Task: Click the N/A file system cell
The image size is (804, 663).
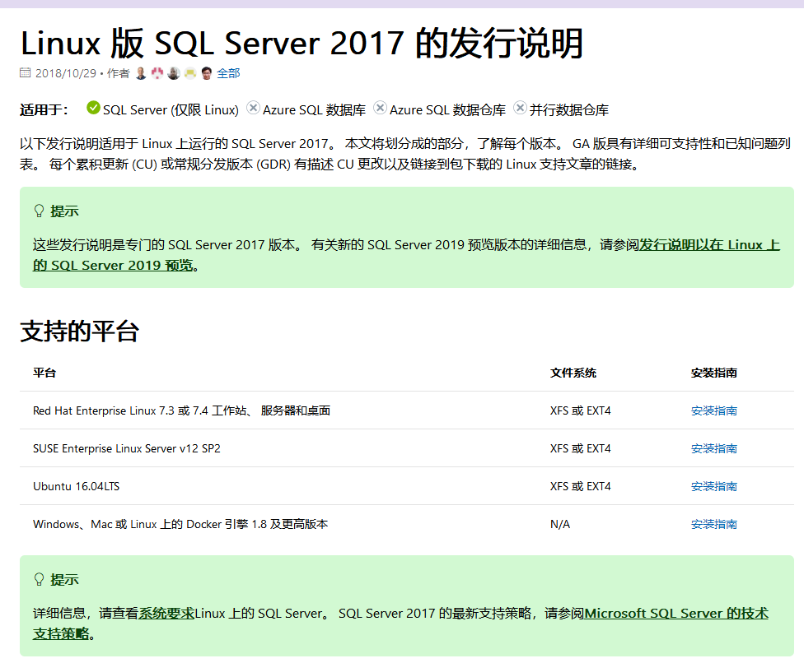Action: (560, 524)
